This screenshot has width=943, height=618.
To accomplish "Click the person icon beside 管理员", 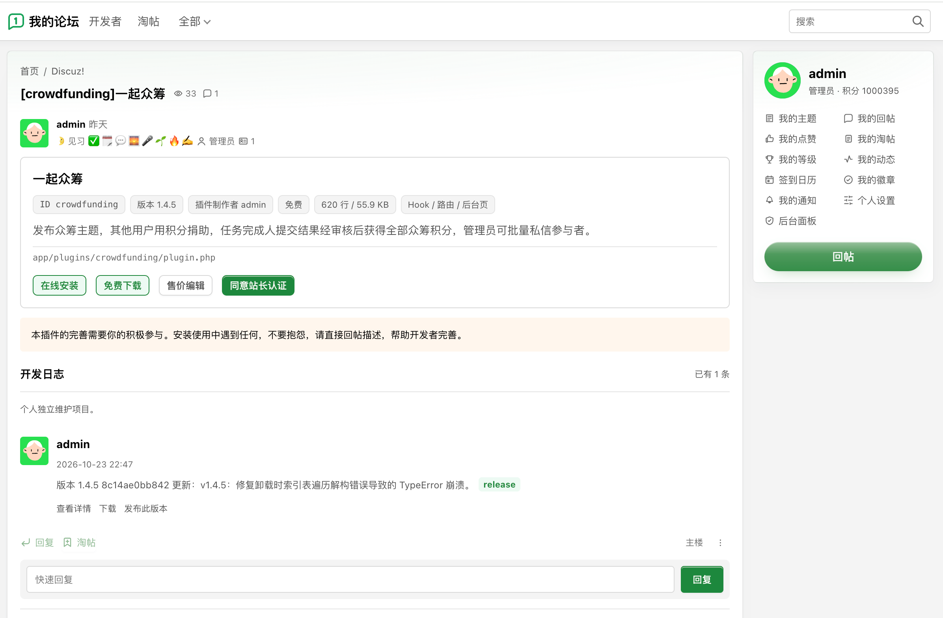I will tap(201, 141).
